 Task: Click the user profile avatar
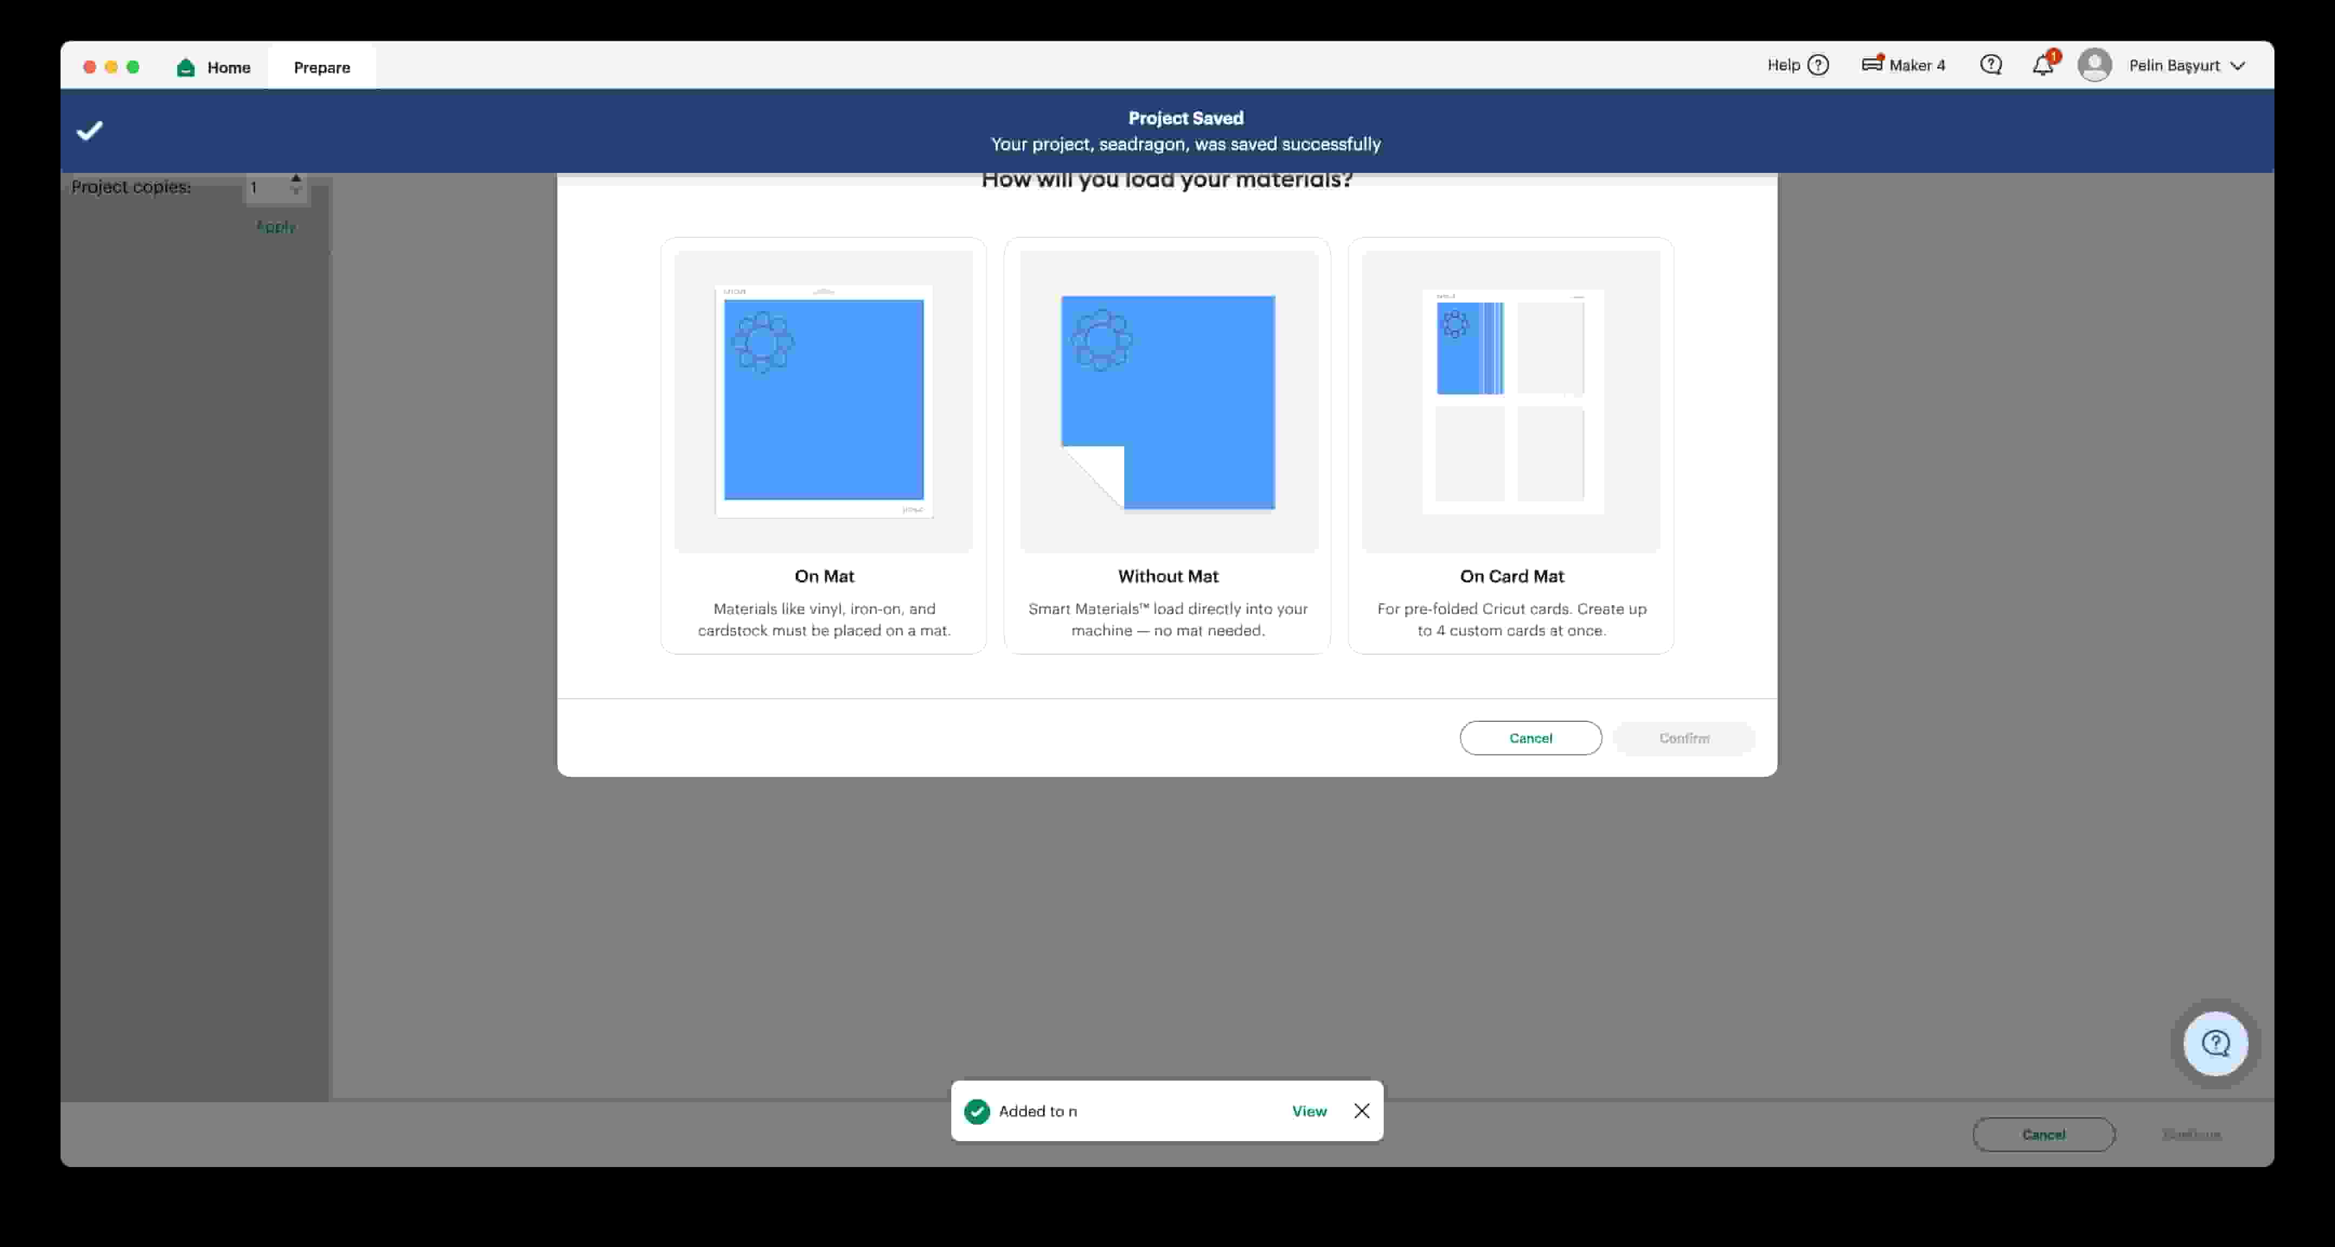pos(2094,65)
